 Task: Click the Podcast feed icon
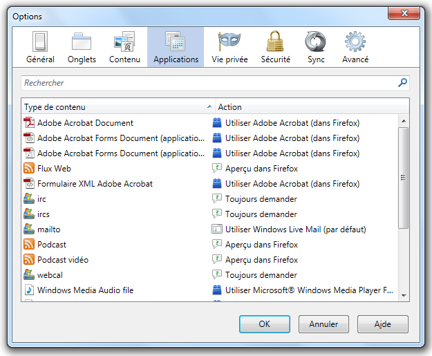click(x=29, y=245)
